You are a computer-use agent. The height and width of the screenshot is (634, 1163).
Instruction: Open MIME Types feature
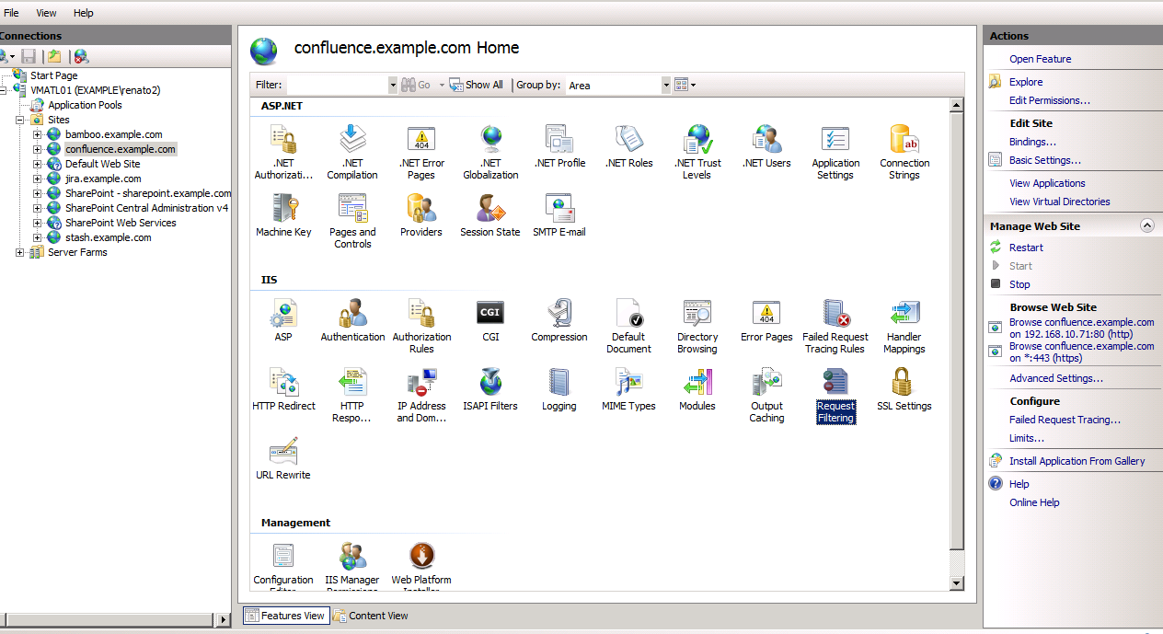(x=629, y=389)
